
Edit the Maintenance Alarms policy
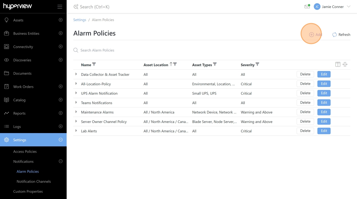tap(324, 112)
